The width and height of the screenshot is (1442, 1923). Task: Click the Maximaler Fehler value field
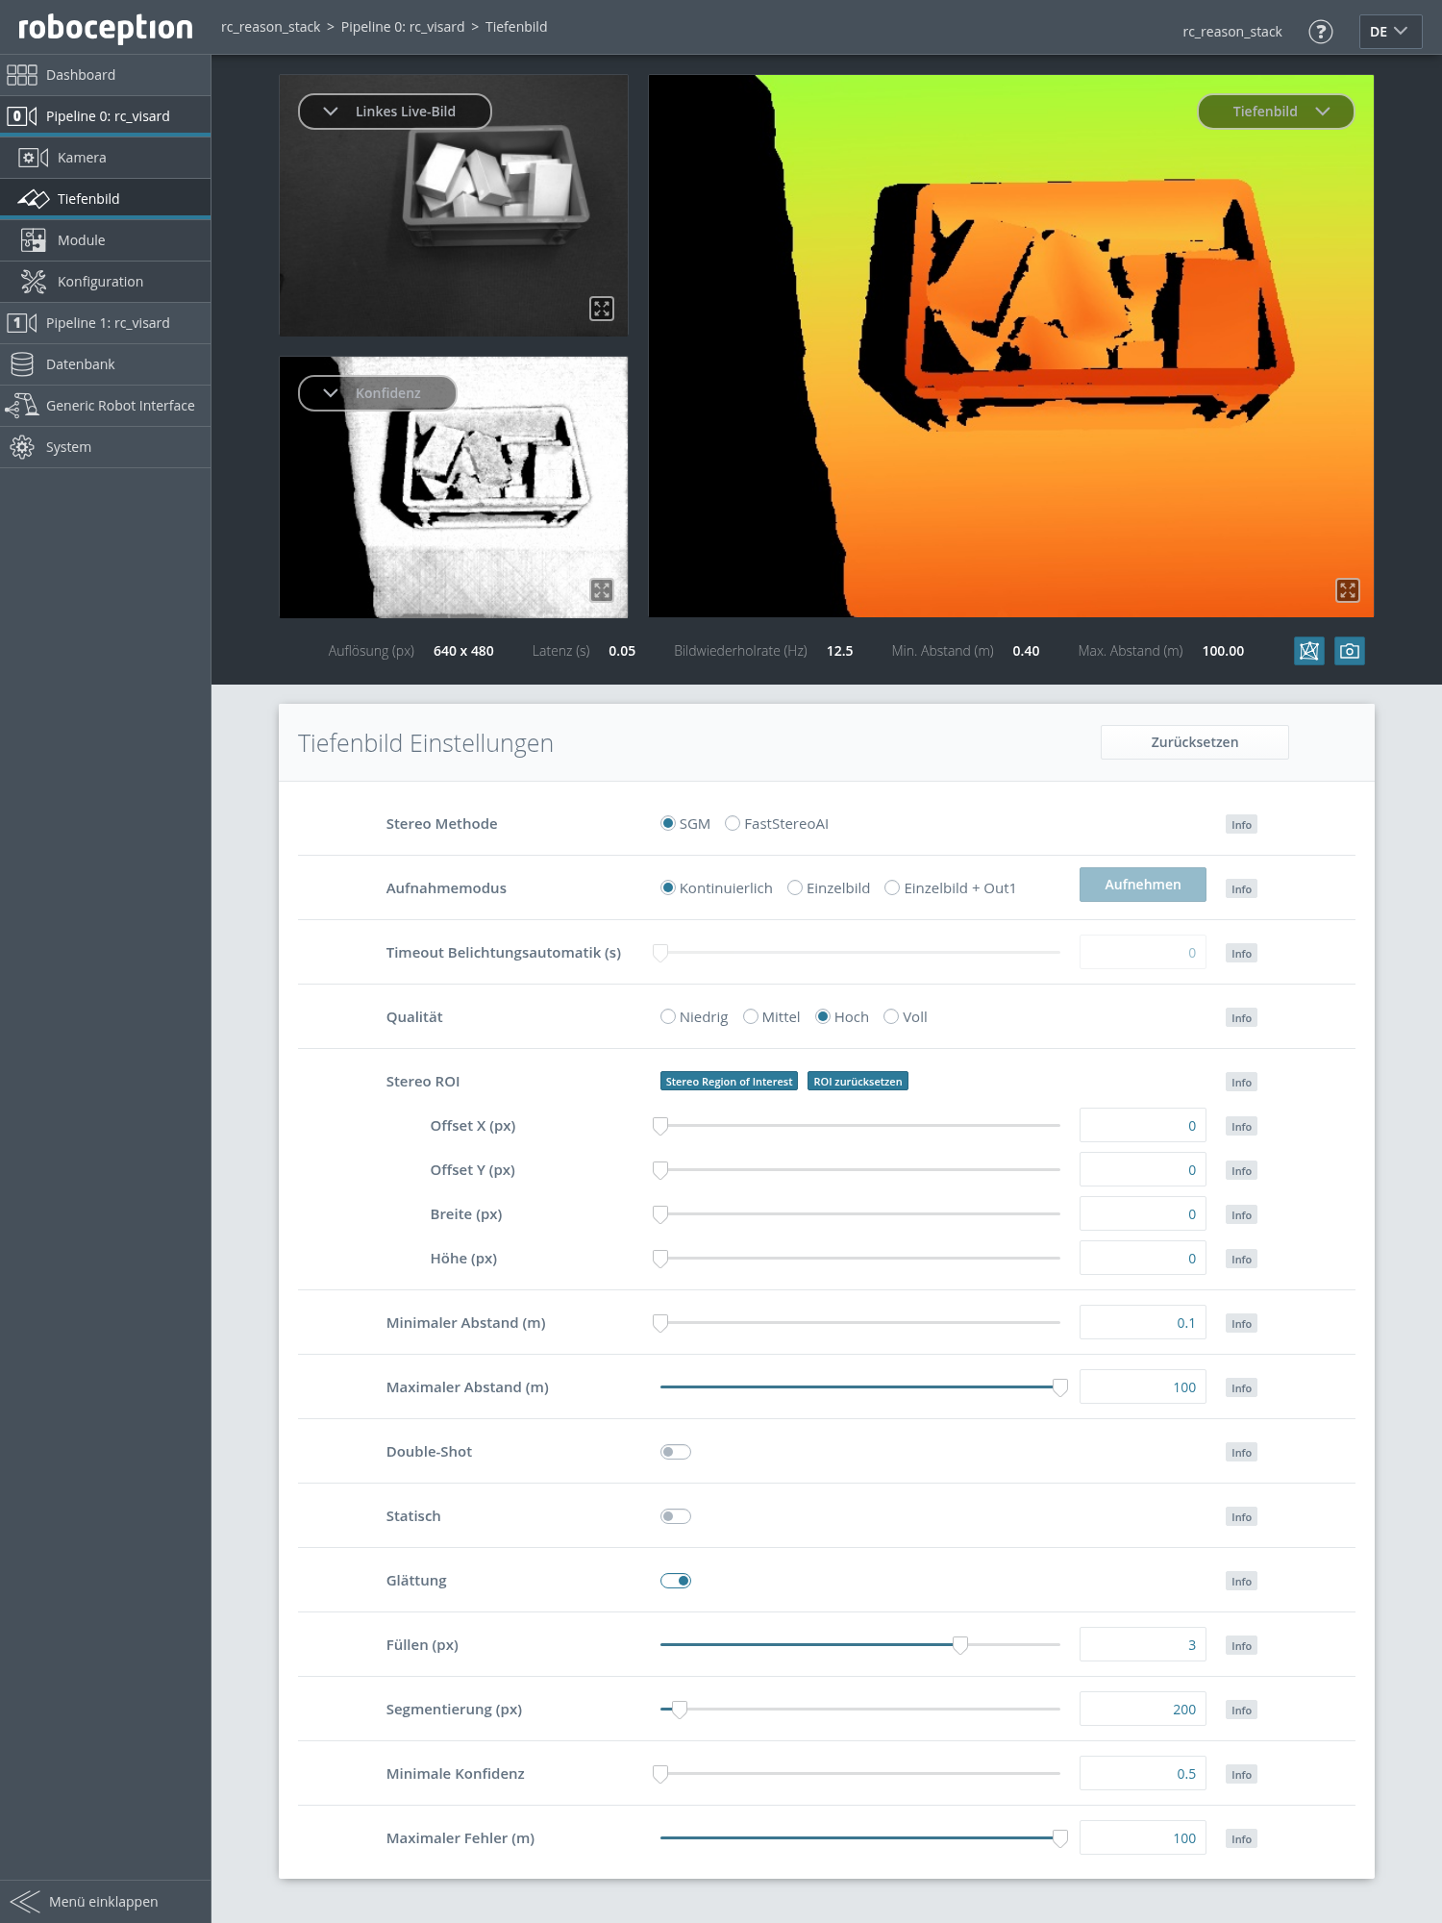[1142, 1838]
